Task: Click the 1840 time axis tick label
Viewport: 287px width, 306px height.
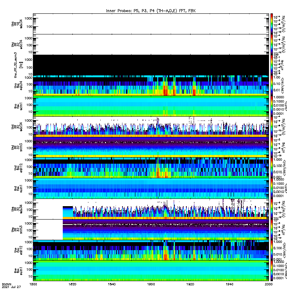Action: (112, 284)
